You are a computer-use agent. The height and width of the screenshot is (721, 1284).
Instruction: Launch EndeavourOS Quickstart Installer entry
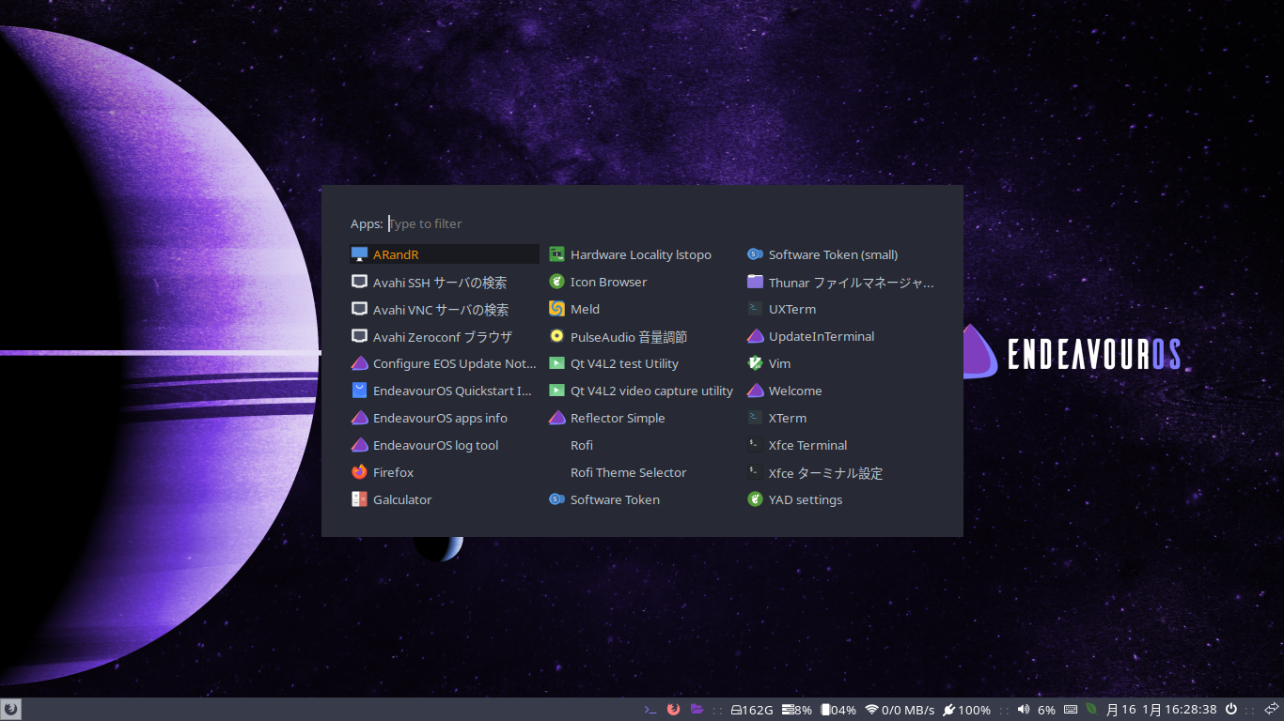tap(444, 391)
